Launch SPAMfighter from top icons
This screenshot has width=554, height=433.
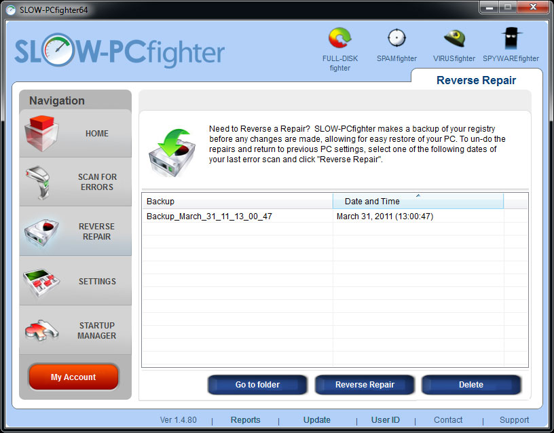coord(396,38)
